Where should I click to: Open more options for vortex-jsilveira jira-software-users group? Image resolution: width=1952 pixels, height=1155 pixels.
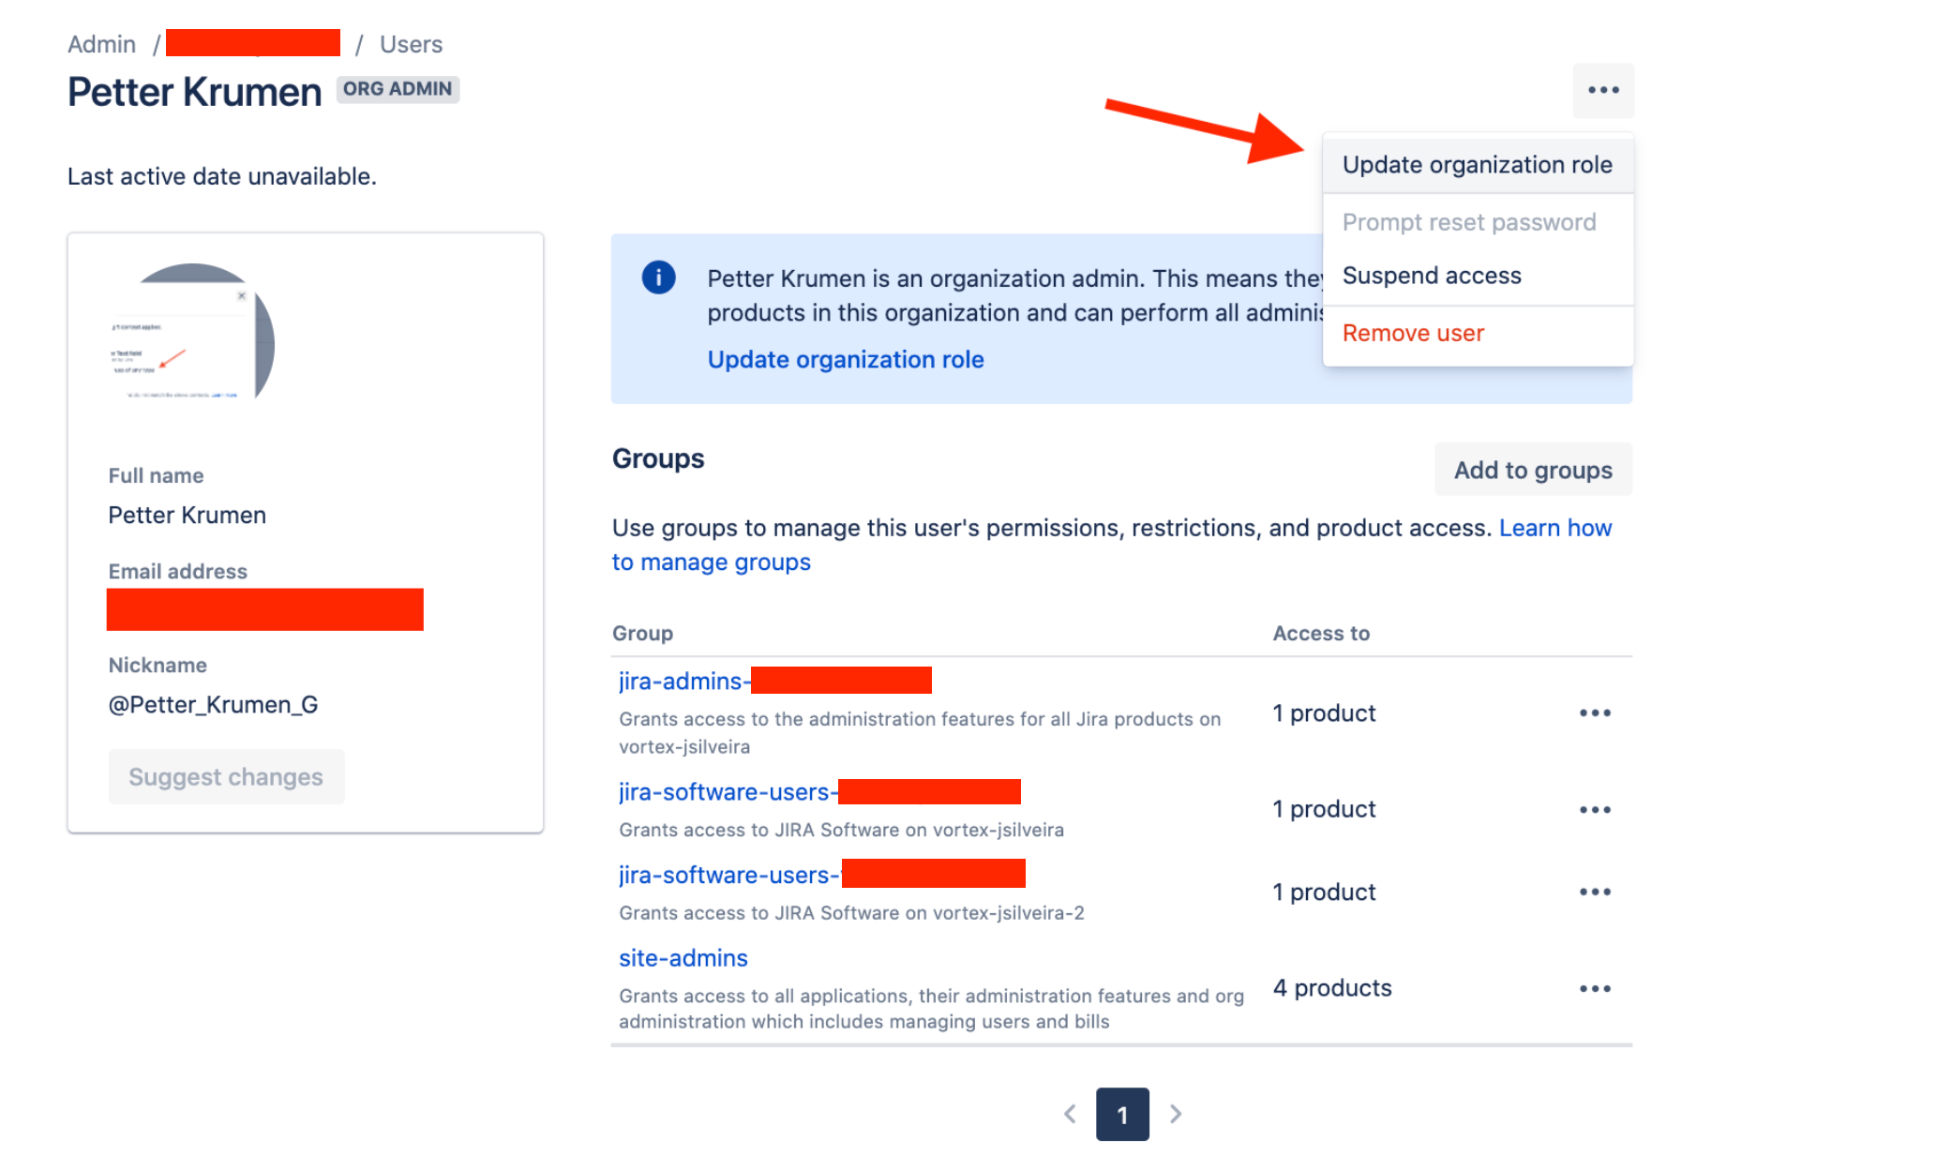tap(1595, 809)
